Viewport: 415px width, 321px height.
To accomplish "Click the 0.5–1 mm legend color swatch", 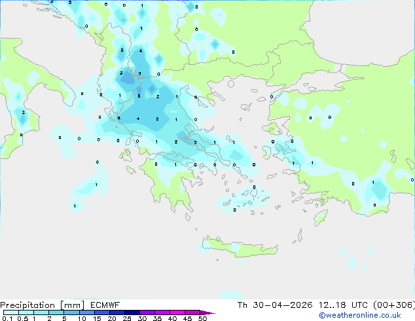I will 26,312.
